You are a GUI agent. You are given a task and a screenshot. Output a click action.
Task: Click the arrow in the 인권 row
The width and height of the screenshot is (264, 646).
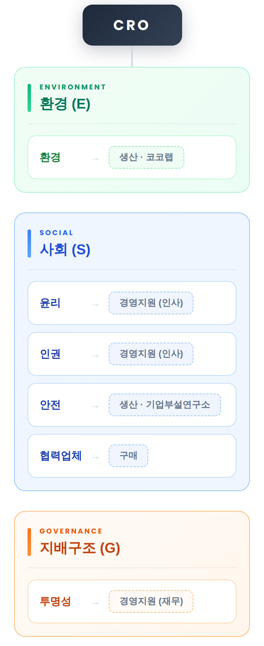coord(95,356)
